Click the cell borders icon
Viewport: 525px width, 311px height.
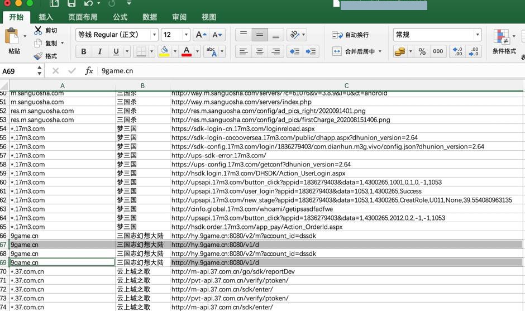pos(141,51)
